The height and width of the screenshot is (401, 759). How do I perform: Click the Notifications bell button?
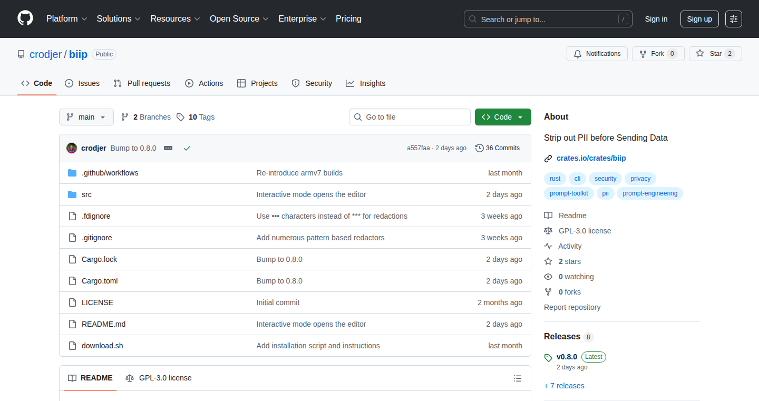tap(597, 54)
